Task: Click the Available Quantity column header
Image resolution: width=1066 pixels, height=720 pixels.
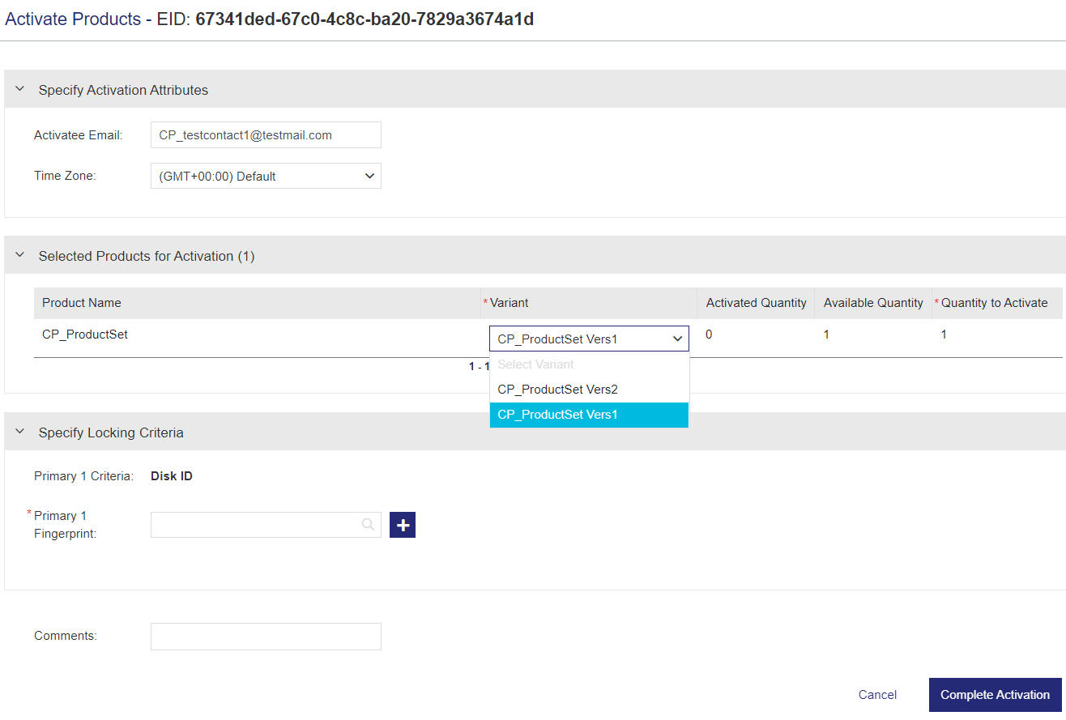Action: [x=873, y=303]
